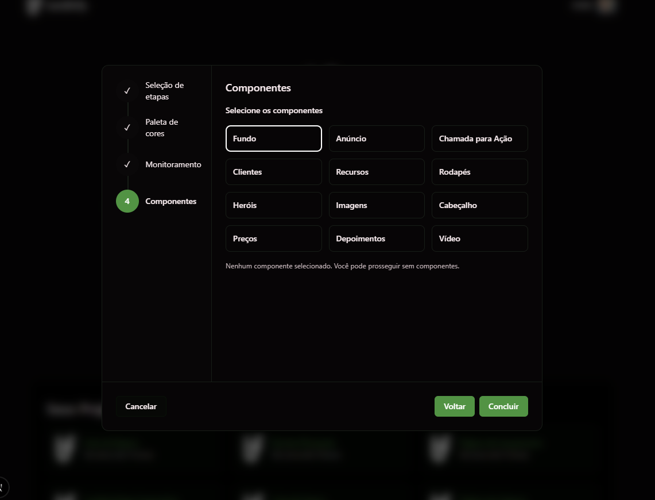Pick the Rodapés component
This screenshot has width=655, height=500.
479,172
